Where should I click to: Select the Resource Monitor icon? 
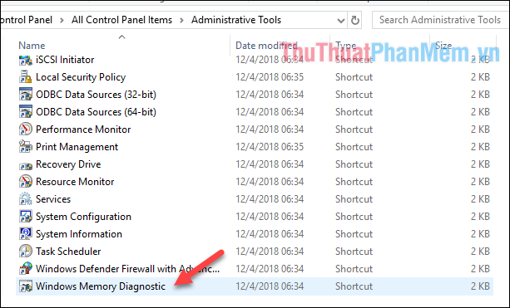[25, 182]
